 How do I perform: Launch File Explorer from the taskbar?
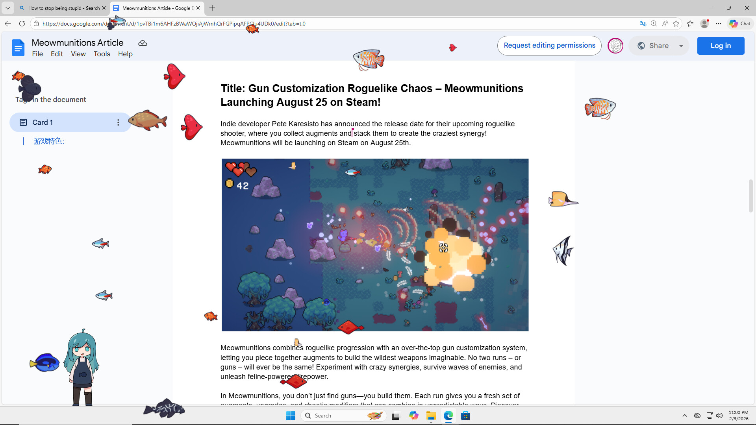click(x=431, y=416)
